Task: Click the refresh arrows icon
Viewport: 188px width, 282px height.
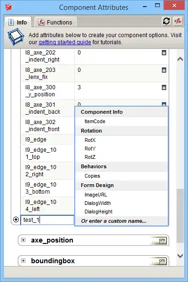Action: [166, 21]
